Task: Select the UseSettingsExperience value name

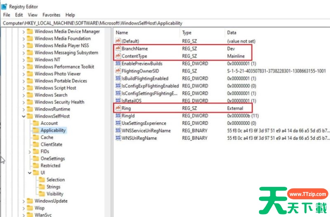Action: [x=144, y=123]
